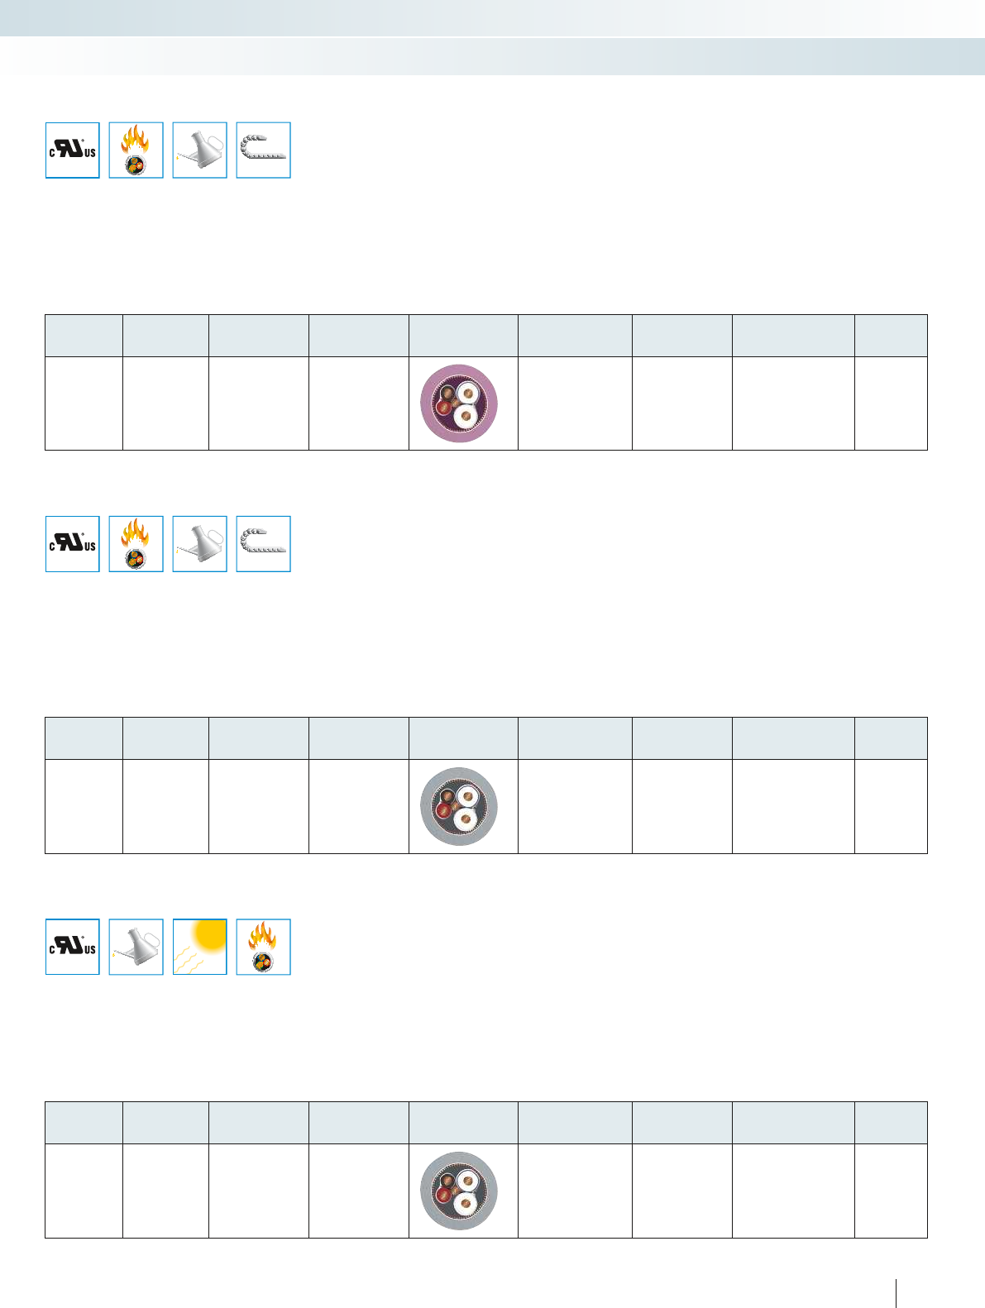Select the flame icon in the middle icon row

136,544
